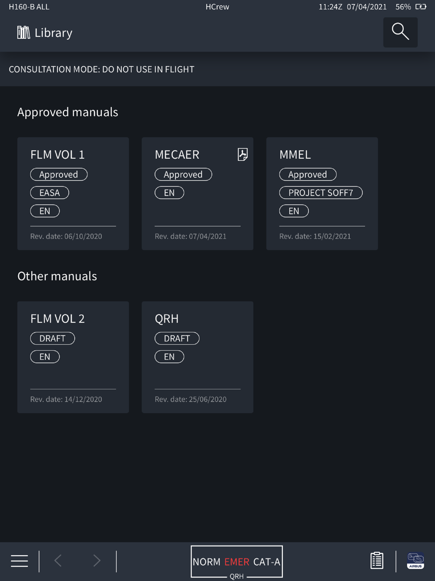Select the NORM tab in QRH
Image resolution: width=435 pixels, height=581 pixels.
tap(207, 562)
